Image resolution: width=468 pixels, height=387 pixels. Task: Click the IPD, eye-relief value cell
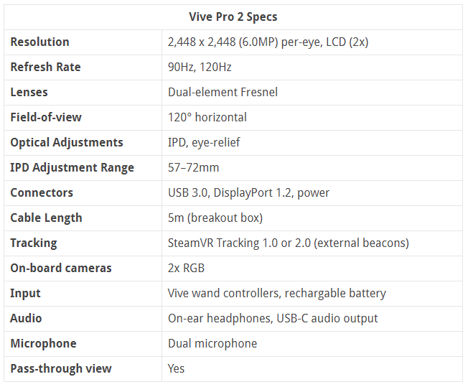pyautogui.click(x=204, y=142)
